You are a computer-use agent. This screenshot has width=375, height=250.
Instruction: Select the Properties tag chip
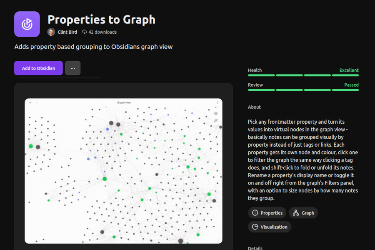pyautogui.click(x=267, y=213)
